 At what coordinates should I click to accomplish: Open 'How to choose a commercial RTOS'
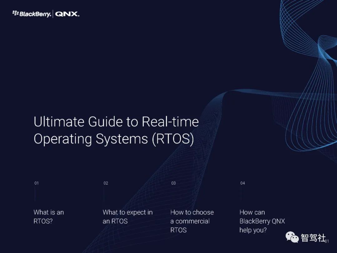[192, 221]
